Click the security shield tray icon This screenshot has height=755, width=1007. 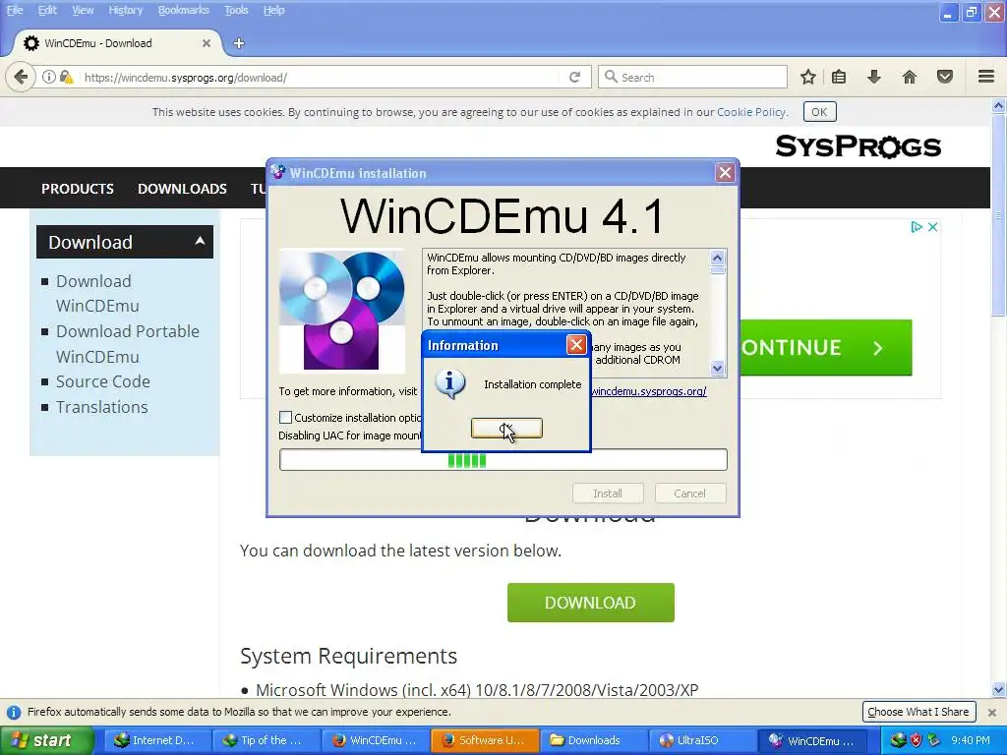(916, 740)
